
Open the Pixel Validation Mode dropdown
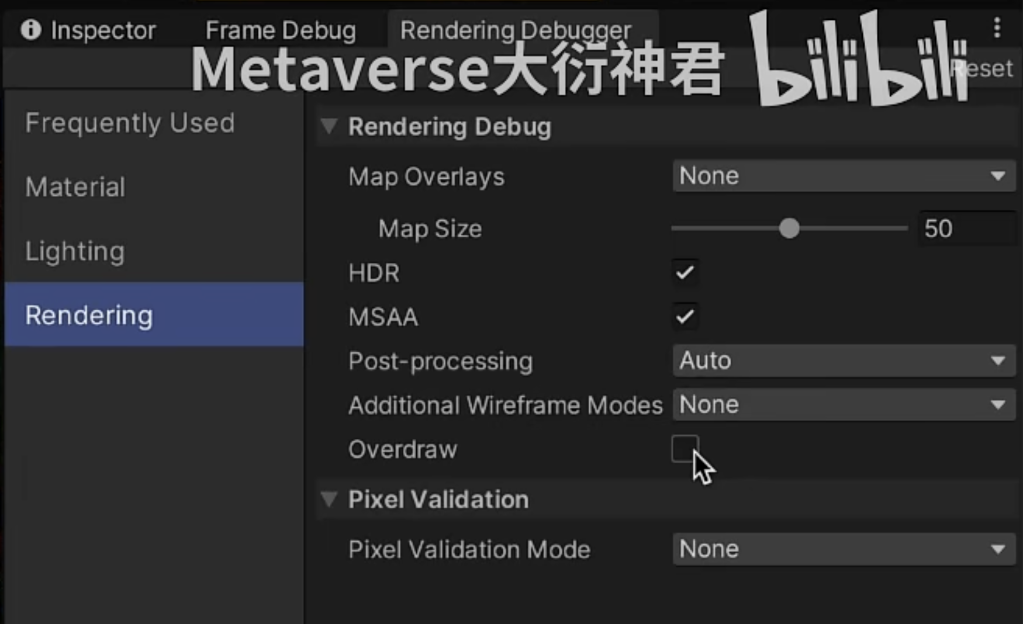(843, 549)
